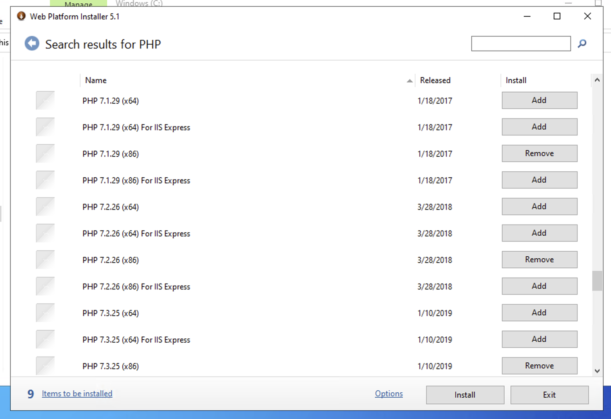Add PHP 7.2.26 (x86) For IIS Express
This screenshot has height=419, width=611.
540,286
